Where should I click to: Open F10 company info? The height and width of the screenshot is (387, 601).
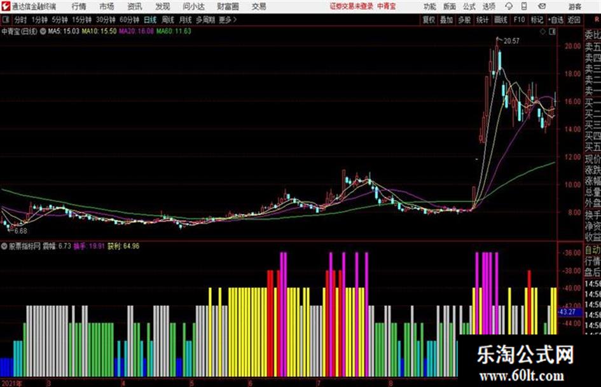tap(520, 20)
